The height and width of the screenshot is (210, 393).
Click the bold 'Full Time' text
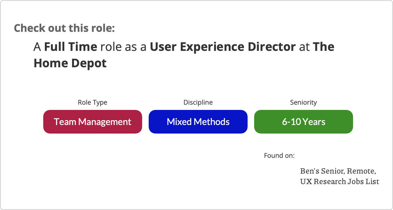(x=71, y=47)
